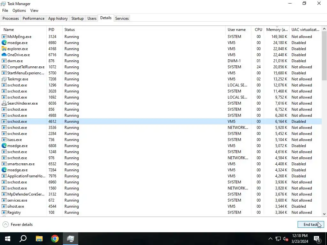Switch to the Startup tab
The height and width of the screenshot is (245, 327).
point(78,18)
